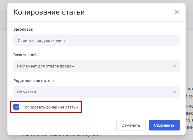The image size is (193, 140).
Task: Click the База знаний field label
Action: point(25,55)
